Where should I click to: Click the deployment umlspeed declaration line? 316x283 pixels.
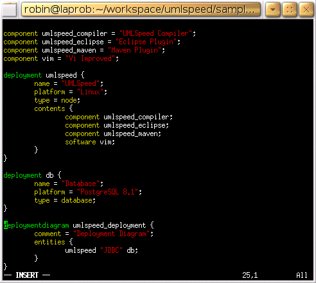coord(44,75)
